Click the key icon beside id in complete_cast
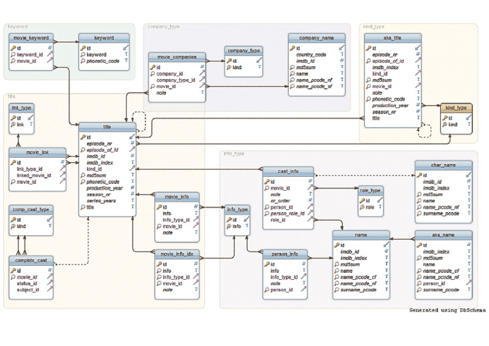This screenshot has height=346, width=489. pyautogui.click(x=13, y=270)
